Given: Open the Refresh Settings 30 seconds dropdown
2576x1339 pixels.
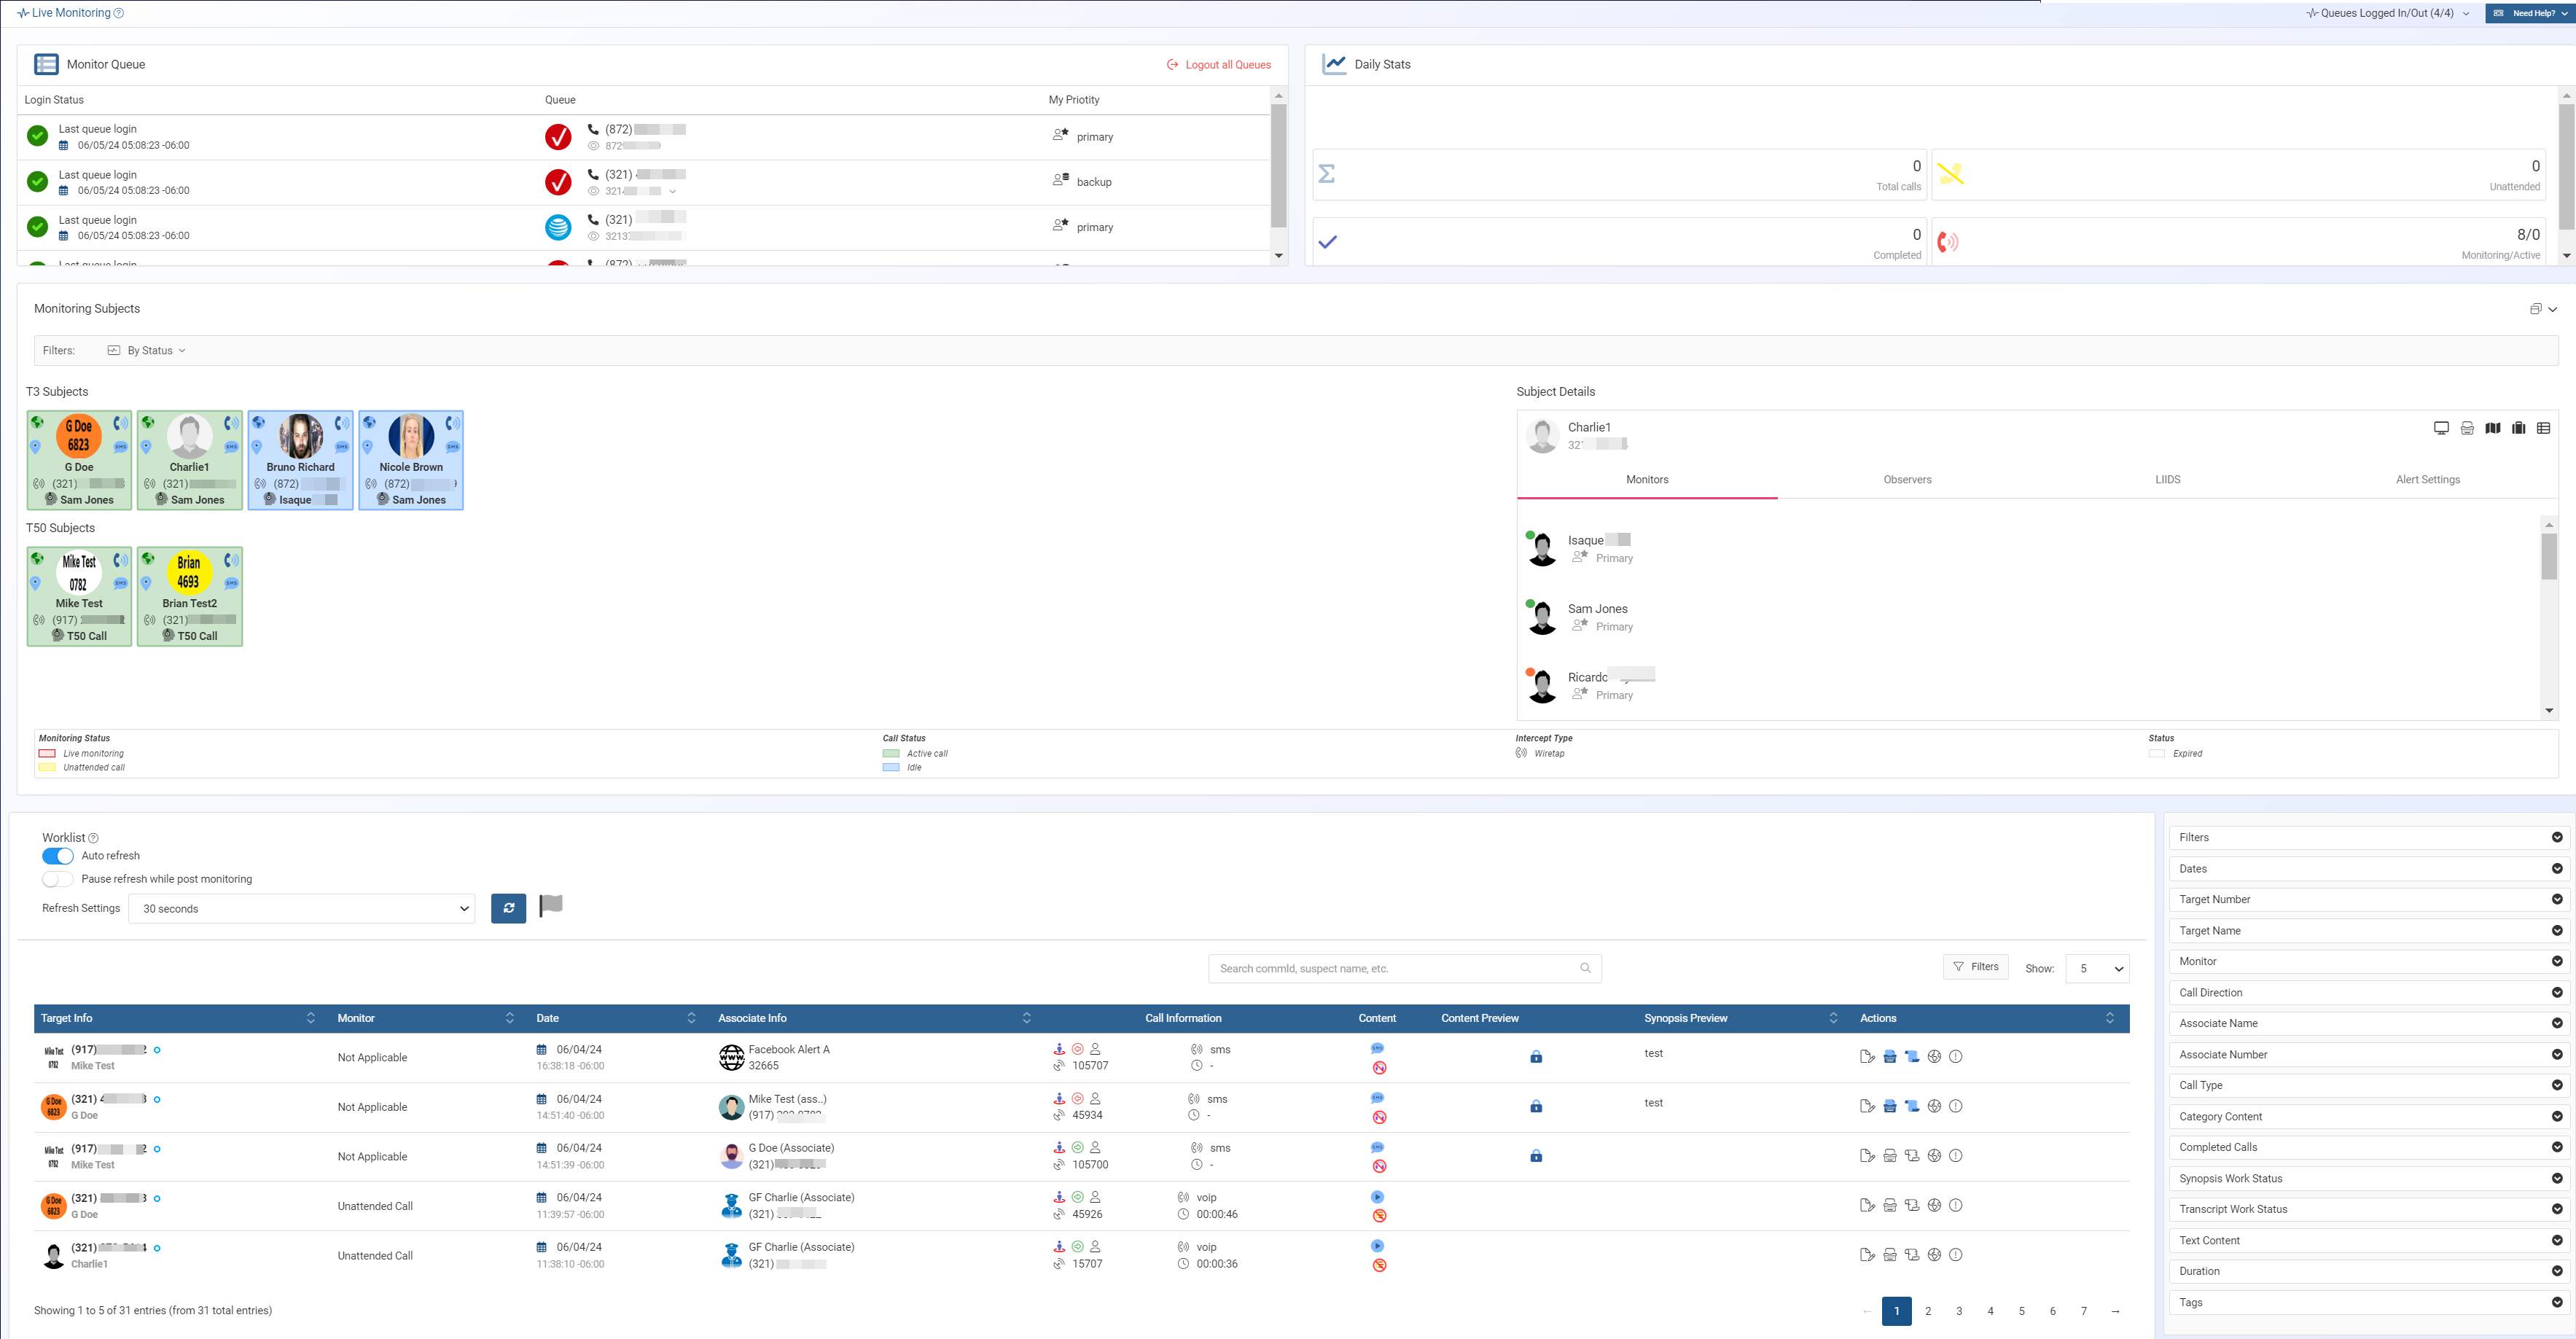Looking at the screenshot, I should pyautogui.click(x=301, y=909).
